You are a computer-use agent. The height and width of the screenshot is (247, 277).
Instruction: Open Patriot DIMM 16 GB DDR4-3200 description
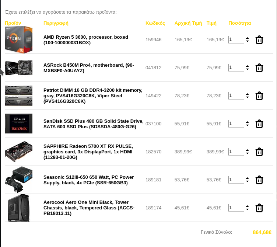point(93,95)
